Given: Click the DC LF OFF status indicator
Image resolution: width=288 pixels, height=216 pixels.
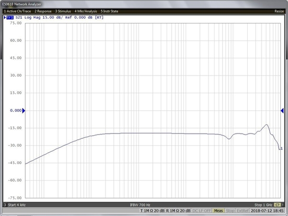Looking at the screenshot, I should pos(202,211).
